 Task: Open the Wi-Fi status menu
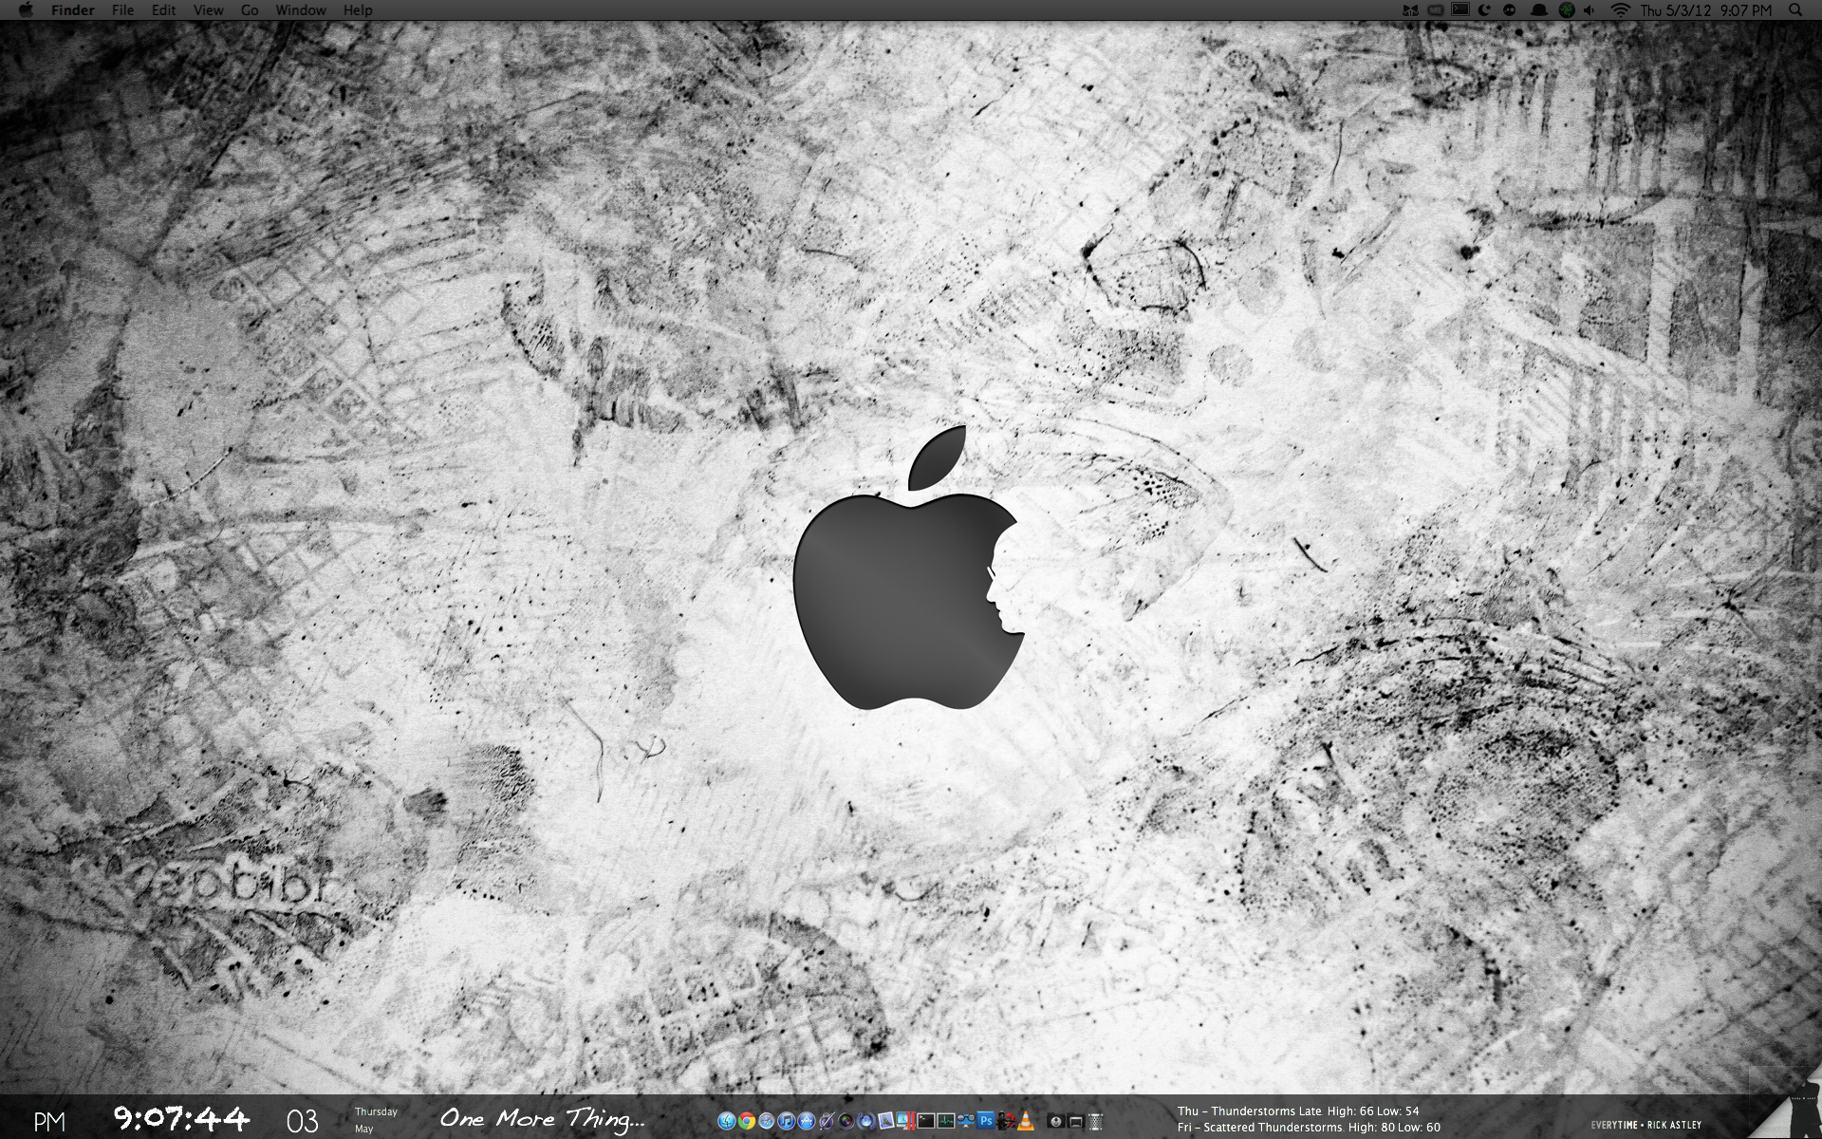pyautogui.click(x=1621, y=9)
